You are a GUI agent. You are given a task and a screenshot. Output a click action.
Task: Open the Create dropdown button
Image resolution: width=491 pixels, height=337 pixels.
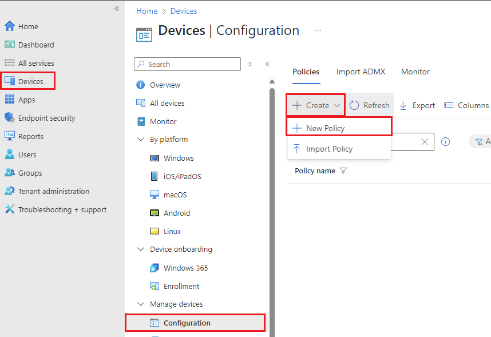(316, 105)
